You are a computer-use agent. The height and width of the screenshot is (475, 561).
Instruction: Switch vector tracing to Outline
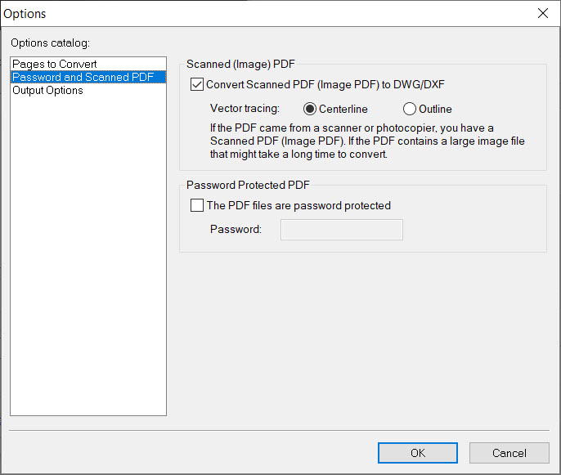click(409, 109)
